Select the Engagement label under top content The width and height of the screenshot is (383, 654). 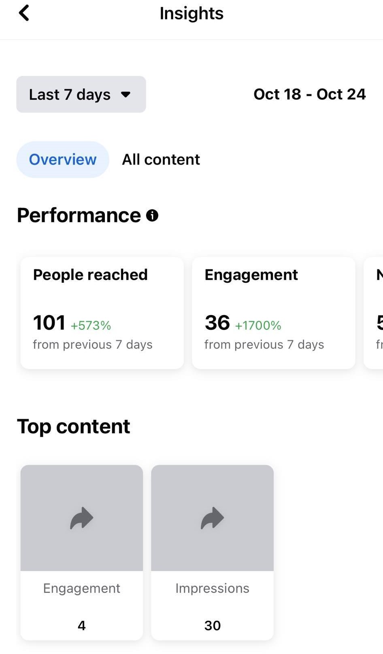(82, 588)
